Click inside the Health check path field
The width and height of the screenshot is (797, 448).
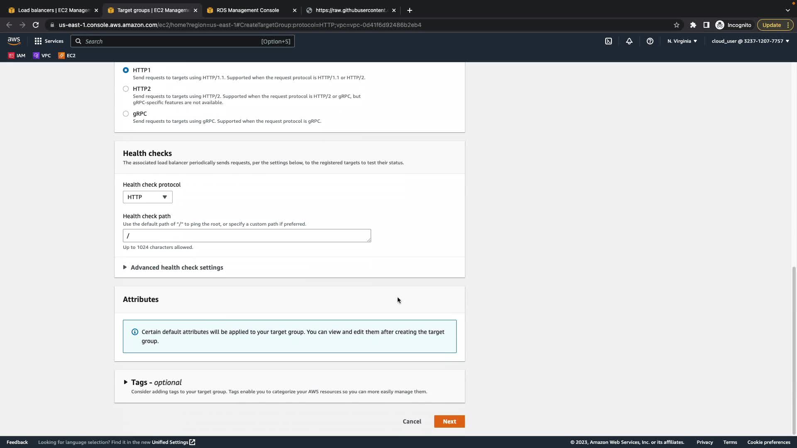coord(247,236)
